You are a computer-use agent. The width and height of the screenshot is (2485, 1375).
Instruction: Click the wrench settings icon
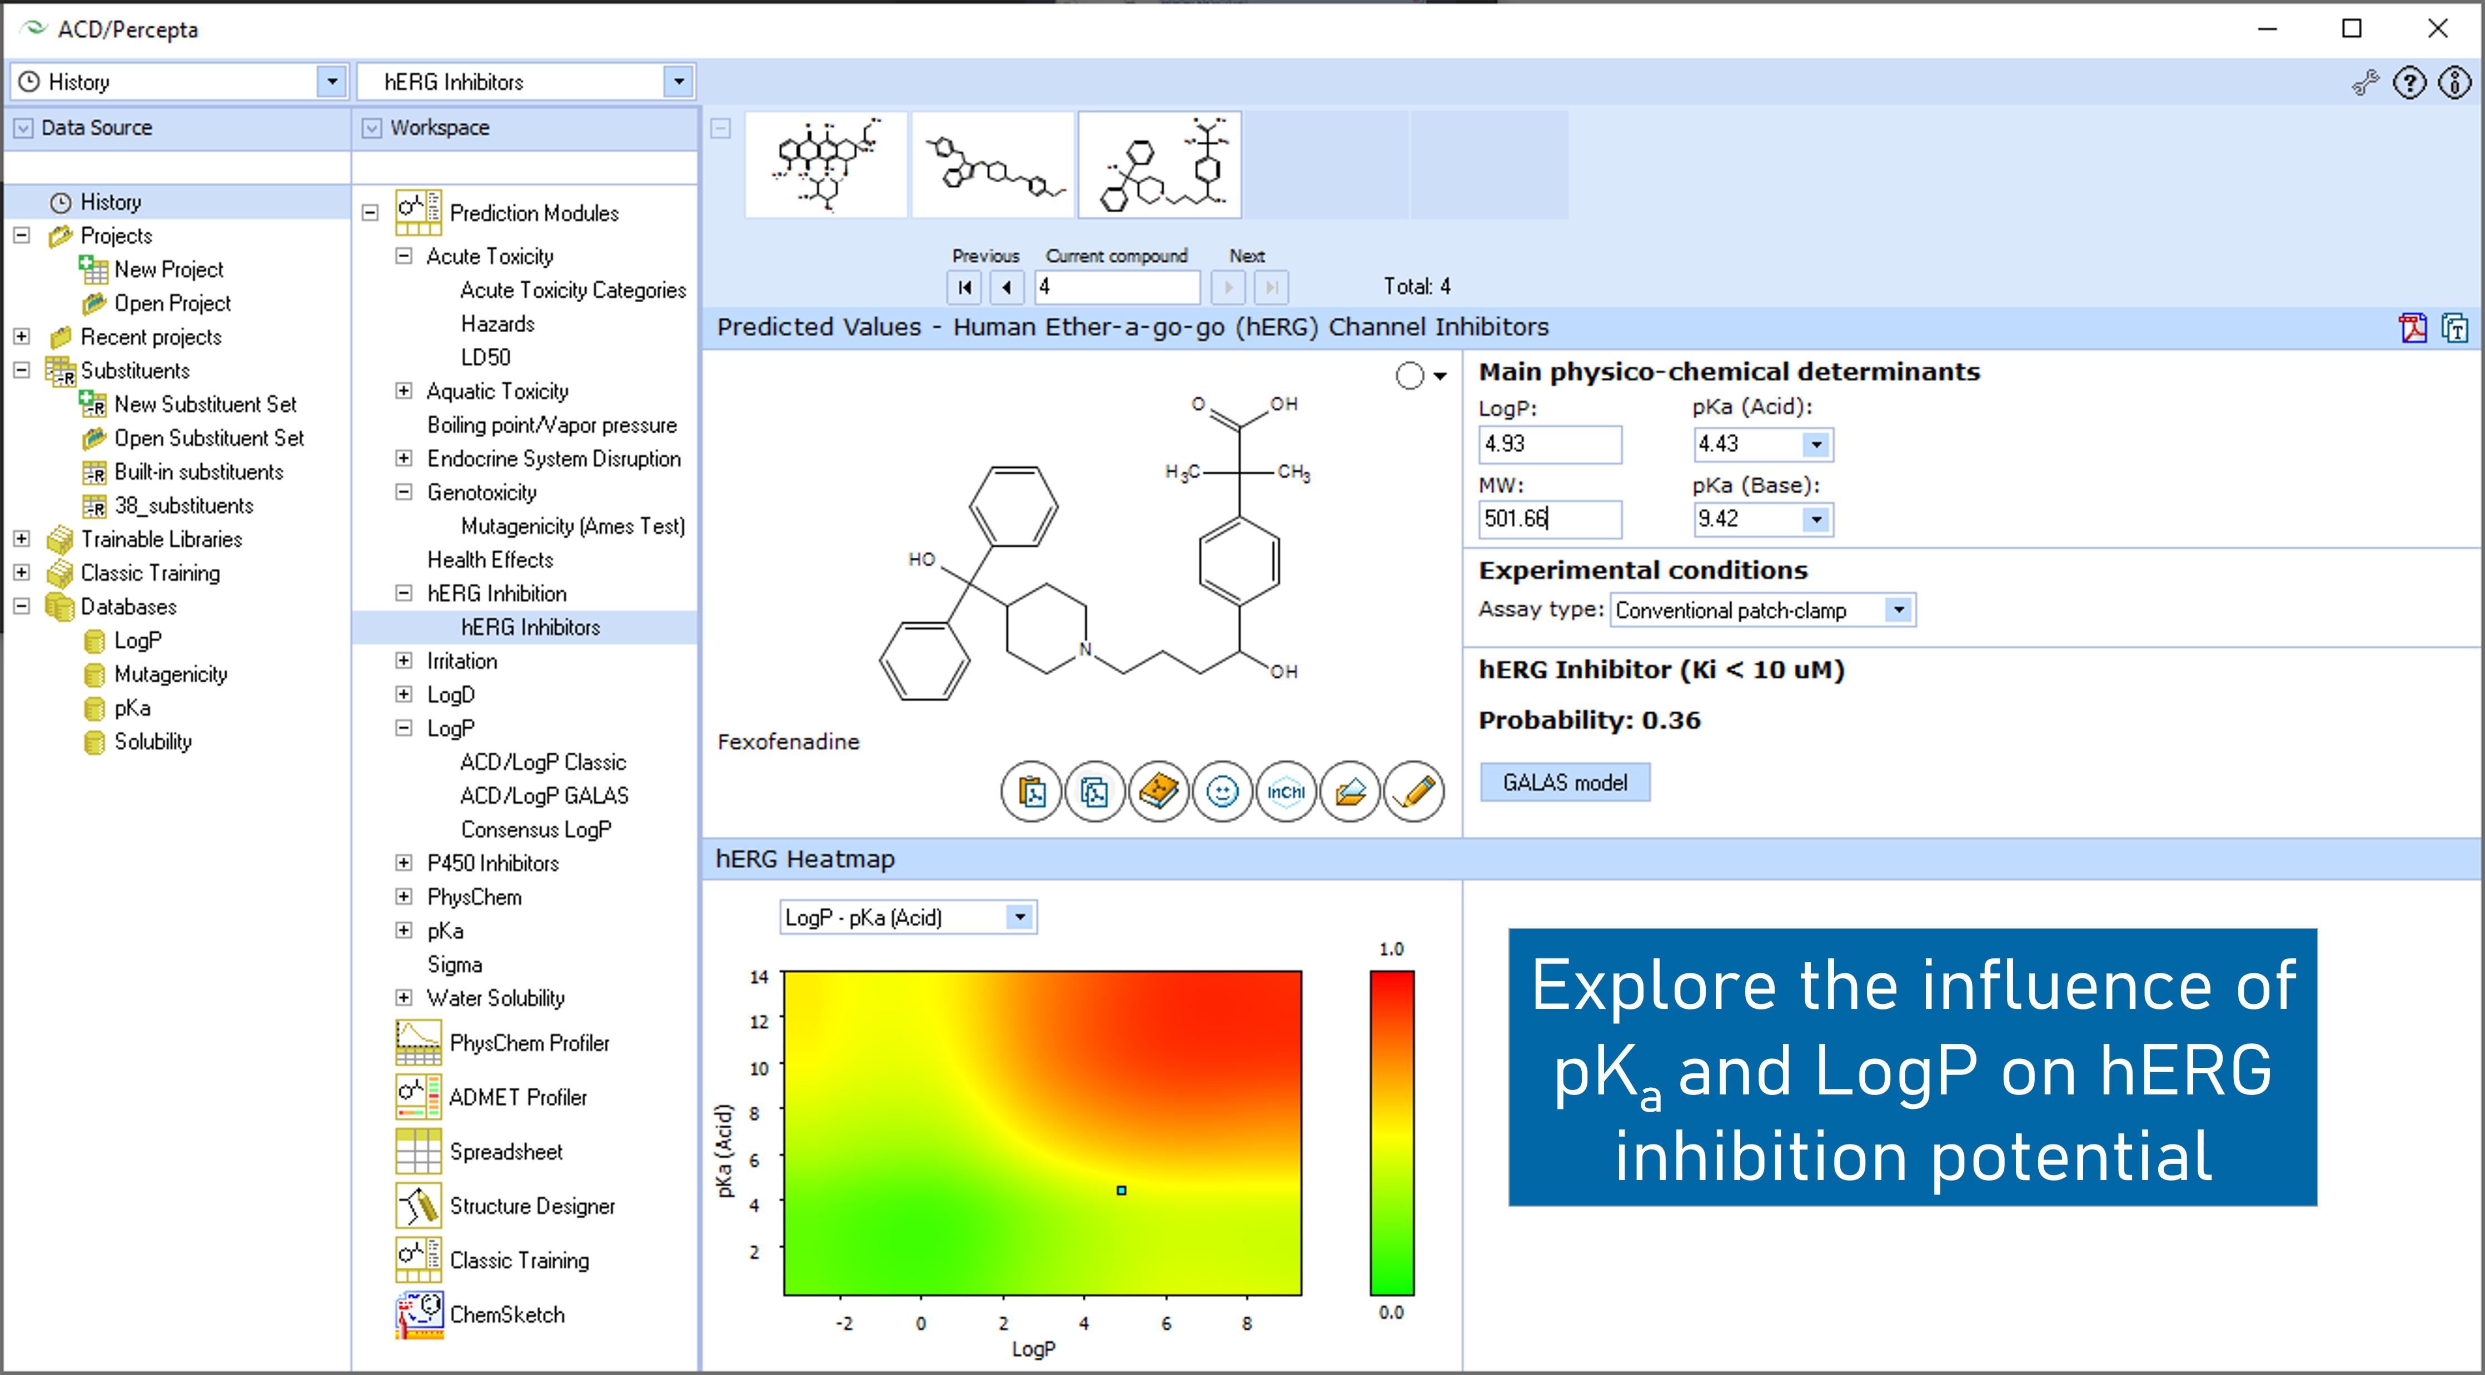coord(2364,83)
